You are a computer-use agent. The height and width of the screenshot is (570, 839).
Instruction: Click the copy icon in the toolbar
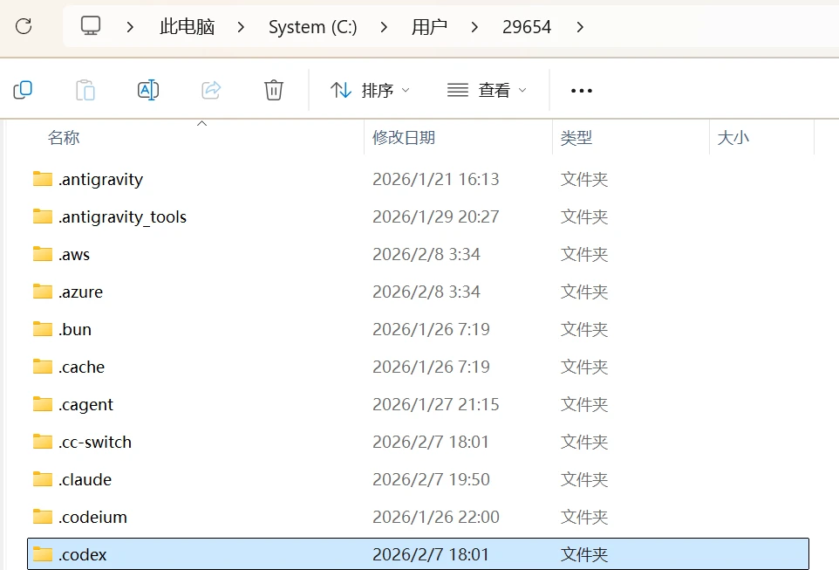pos(23,90)
